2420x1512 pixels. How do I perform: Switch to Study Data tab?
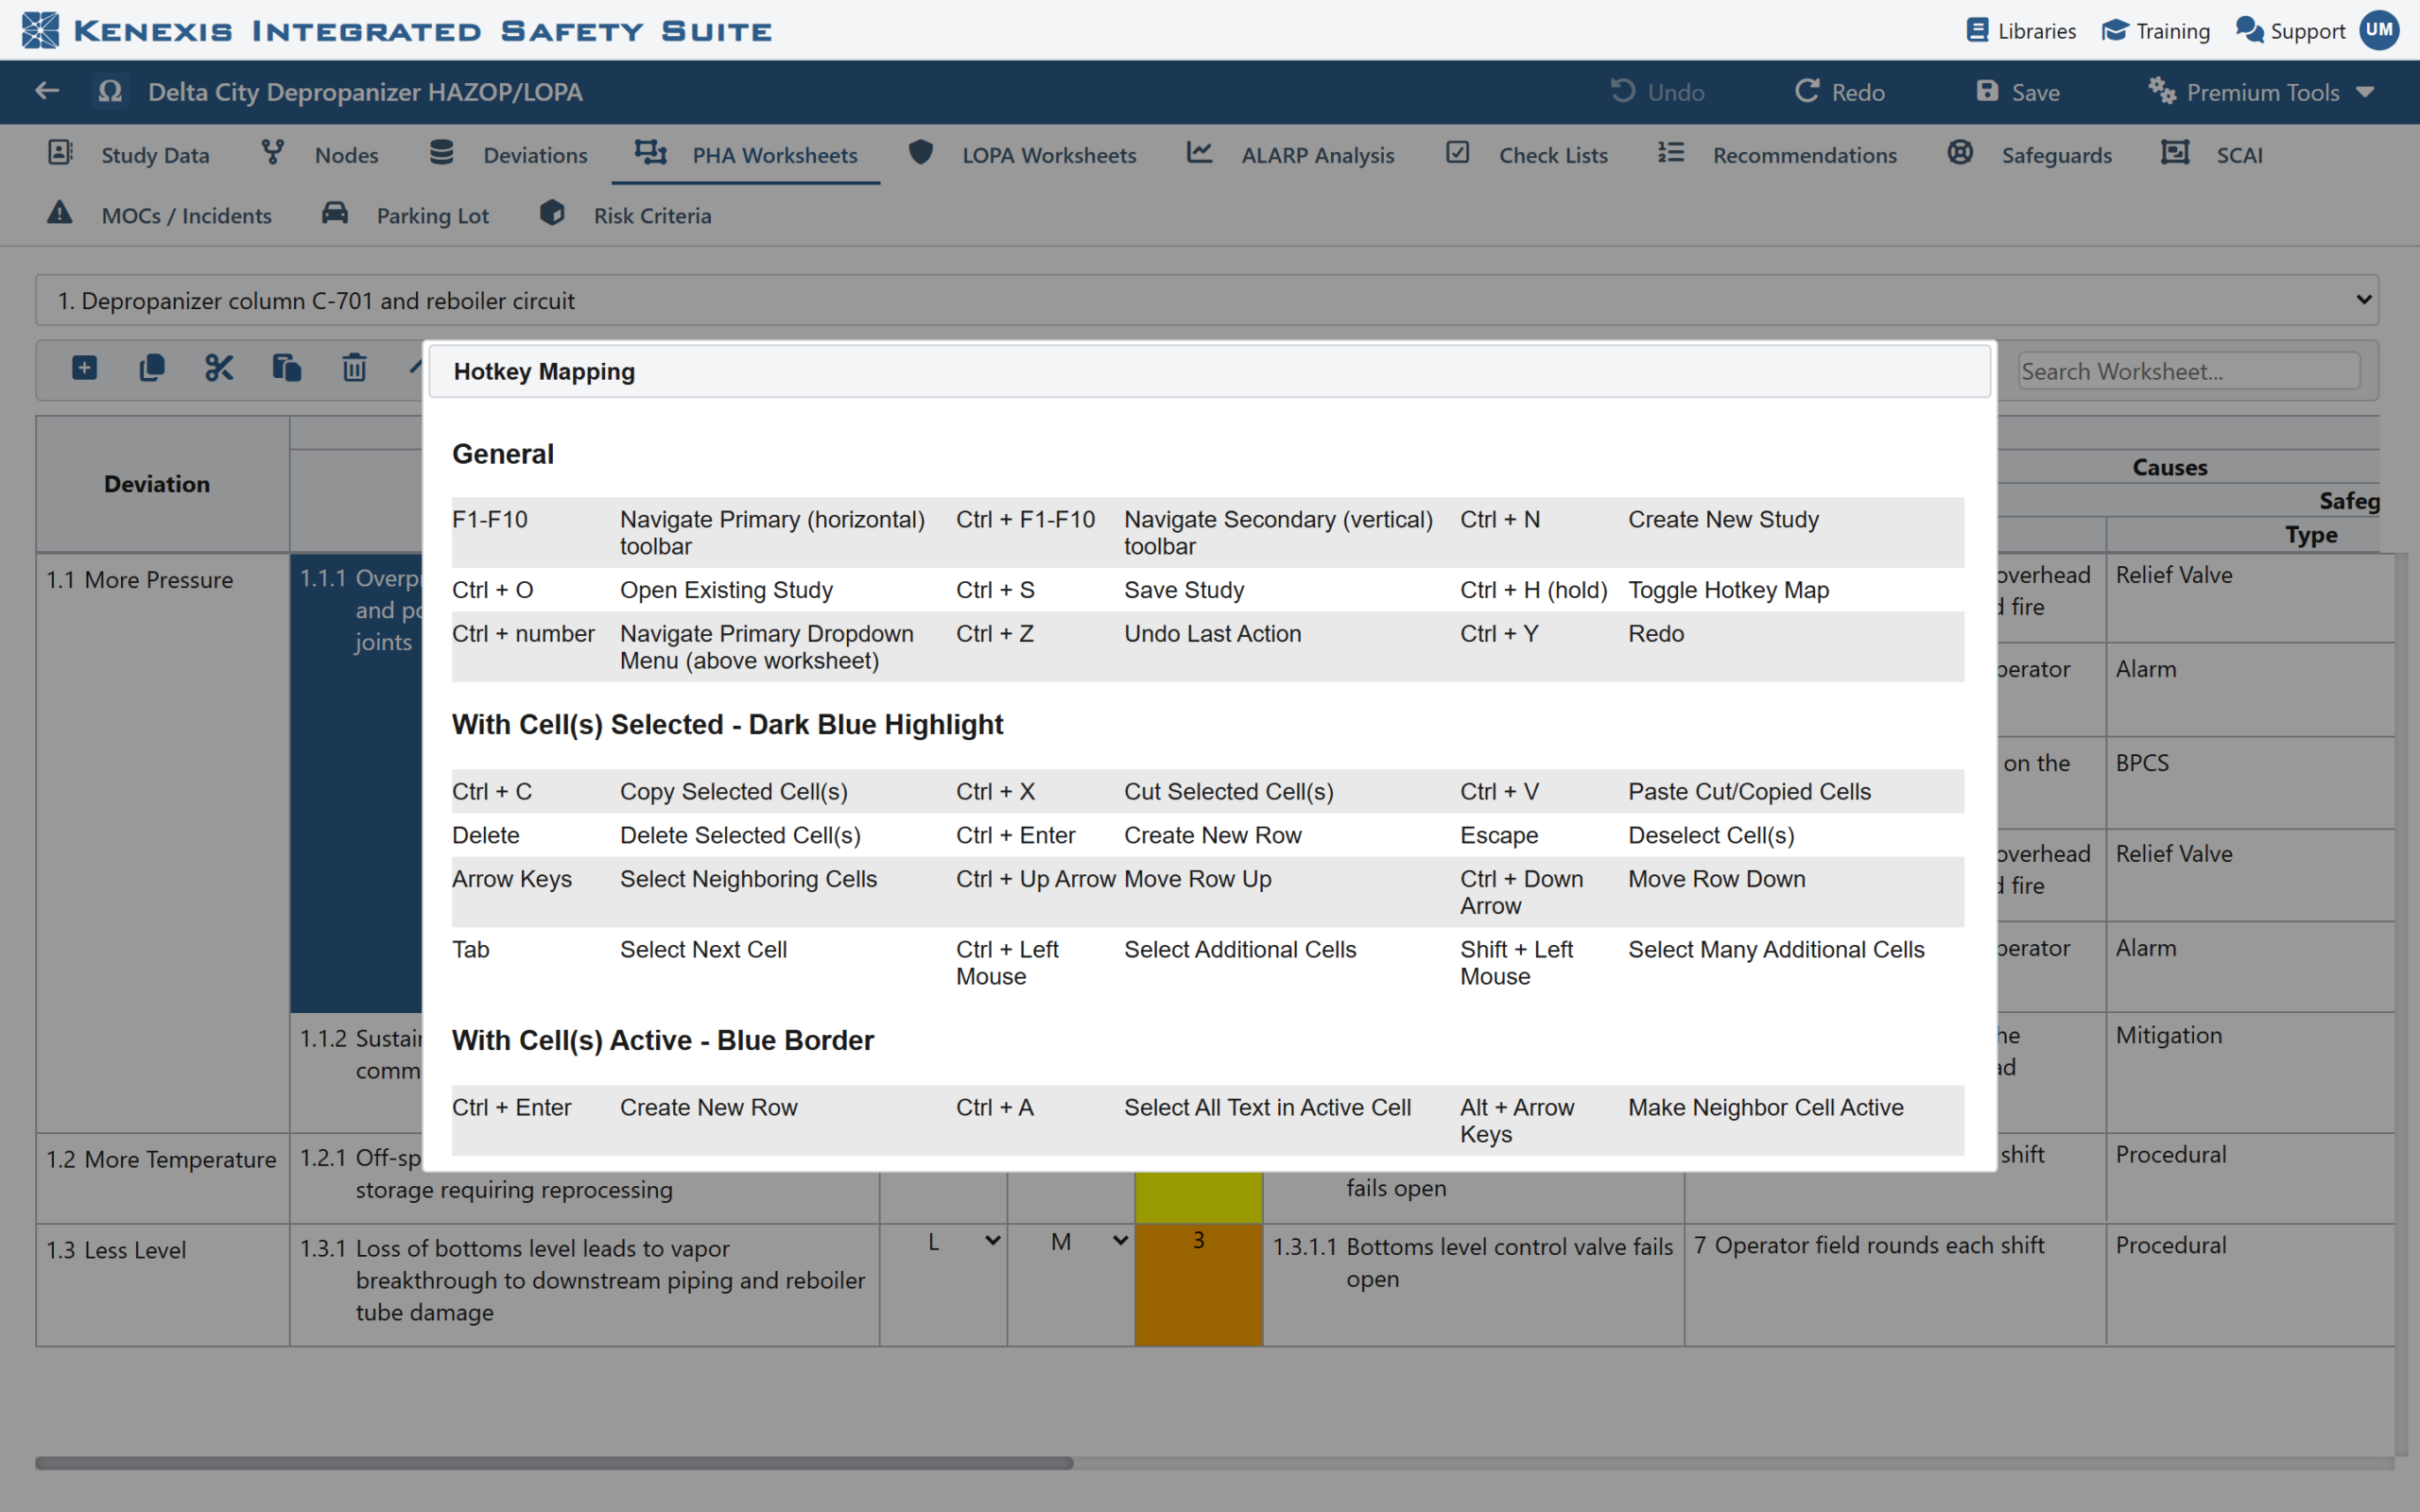pos(129,155)
